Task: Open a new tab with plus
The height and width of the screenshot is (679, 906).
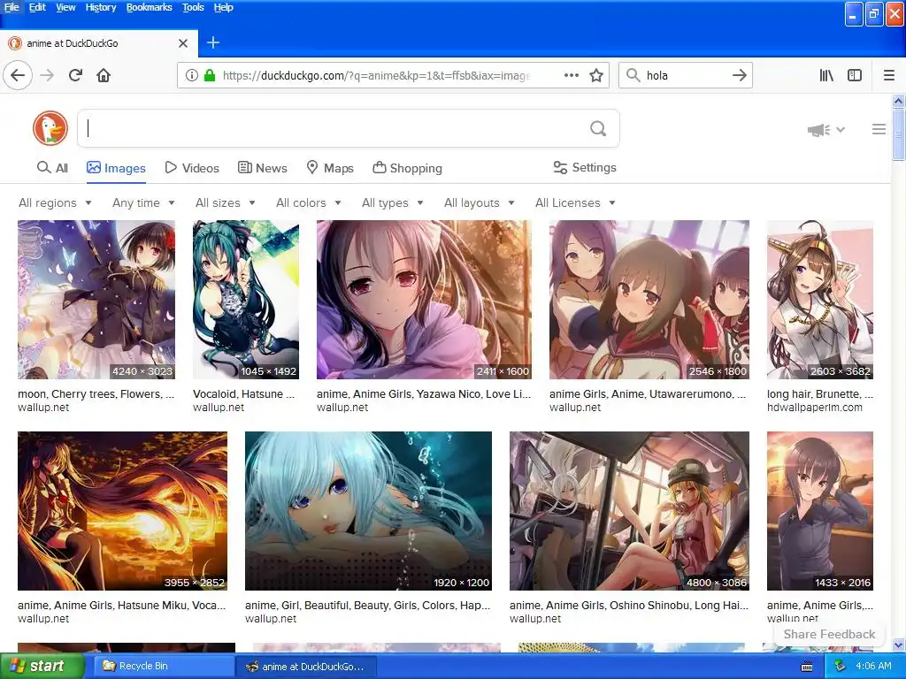Action: [x=213, y=42]
